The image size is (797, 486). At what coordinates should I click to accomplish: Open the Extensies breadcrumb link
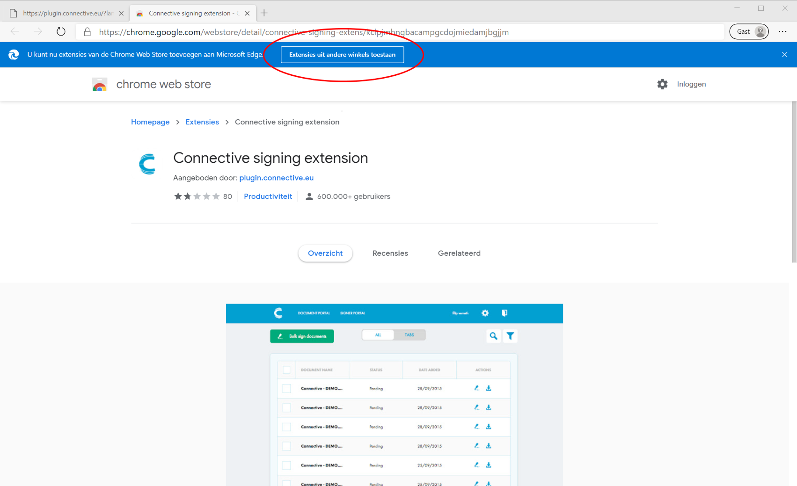tap(202, 122)
